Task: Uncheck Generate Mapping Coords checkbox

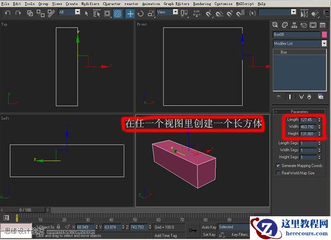Action: (x=278, y=166)
